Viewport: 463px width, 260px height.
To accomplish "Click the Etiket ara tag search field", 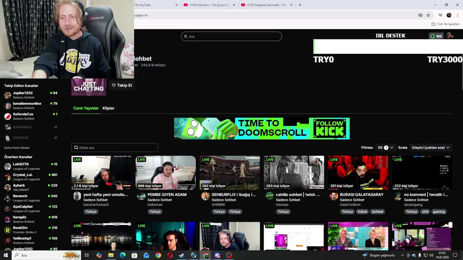I will 115,148.
